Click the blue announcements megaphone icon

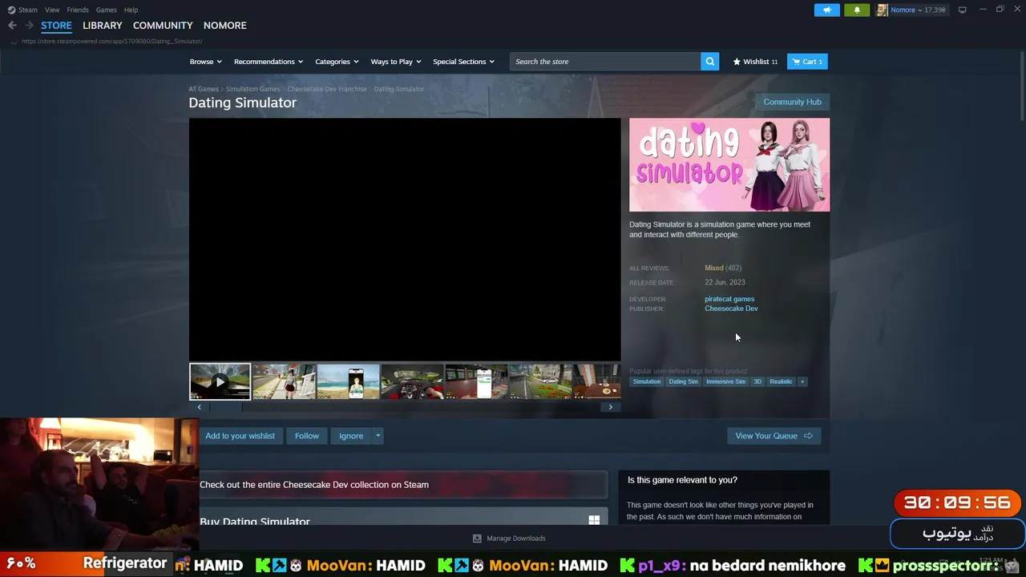[827, 10]
